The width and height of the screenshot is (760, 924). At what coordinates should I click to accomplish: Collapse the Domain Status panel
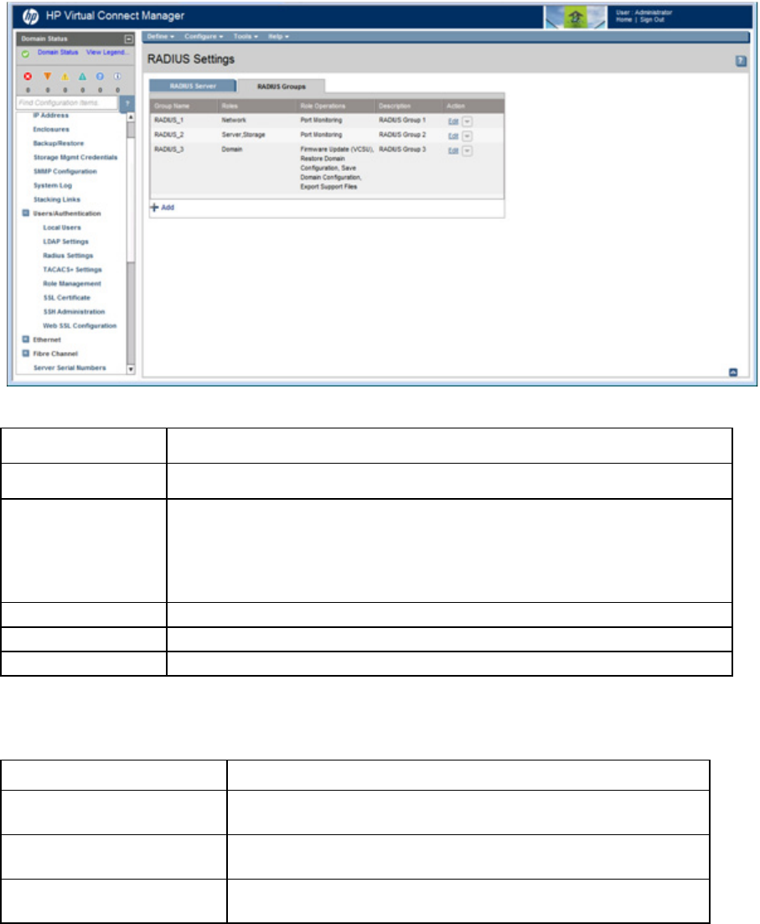(x=129, y=39)
